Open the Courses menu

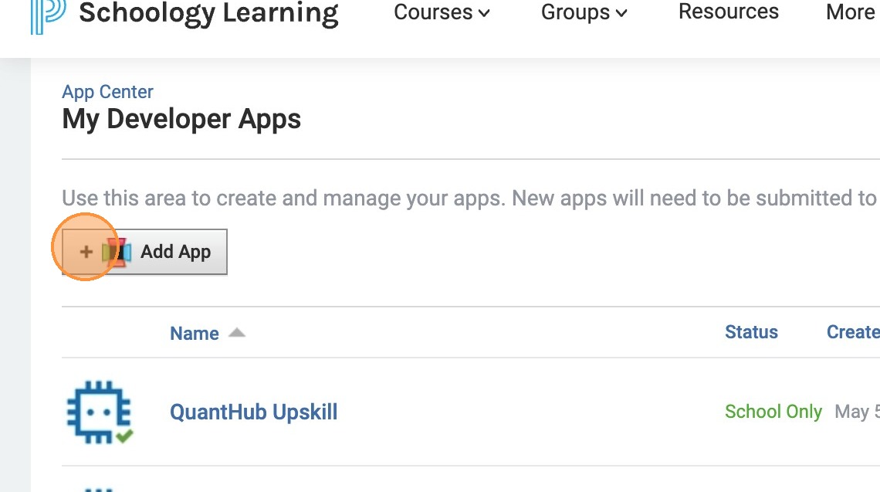tap(433, 12)
